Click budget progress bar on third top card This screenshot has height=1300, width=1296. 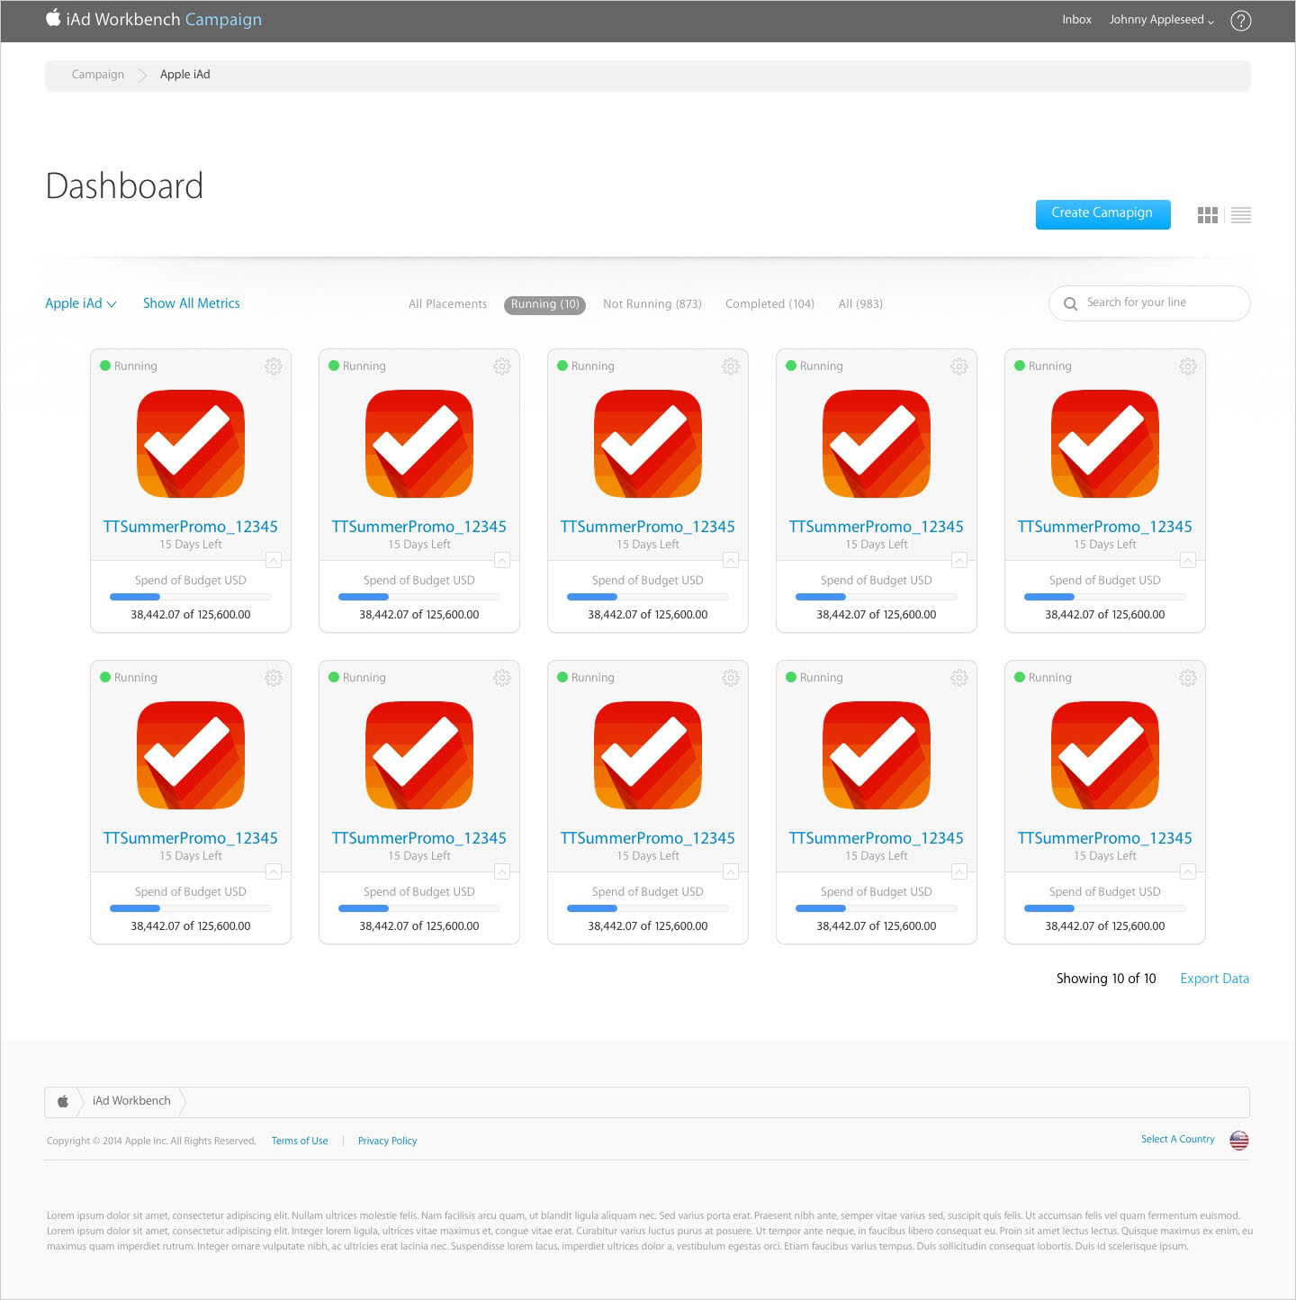coord(647,597)
